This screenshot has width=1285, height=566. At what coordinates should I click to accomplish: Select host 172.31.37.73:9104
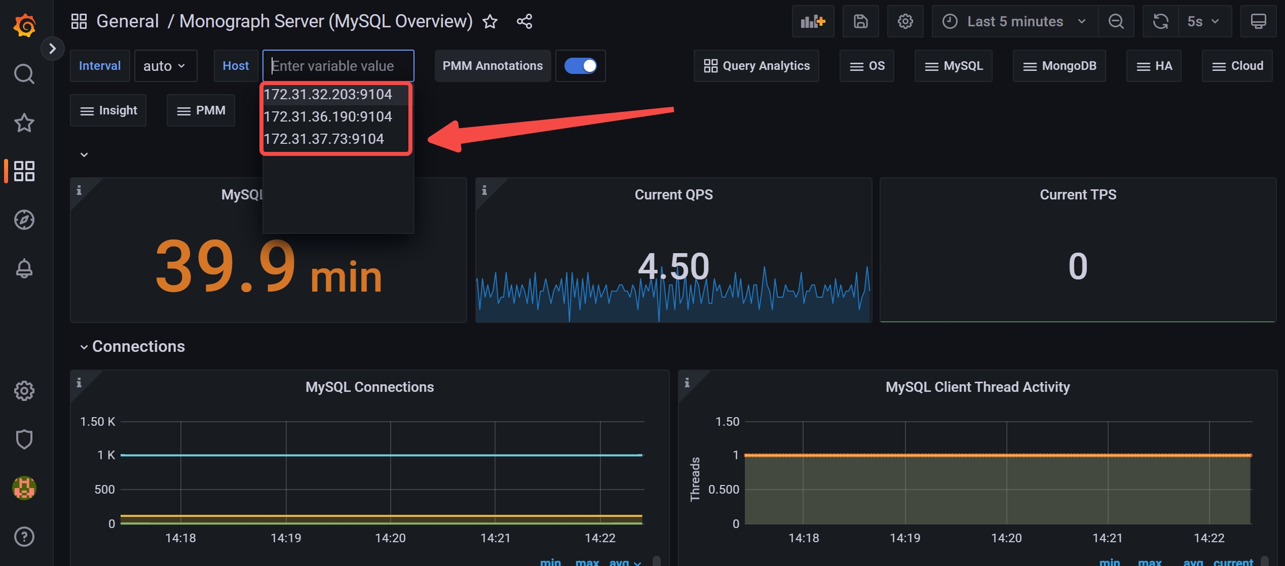click(335, 139)
